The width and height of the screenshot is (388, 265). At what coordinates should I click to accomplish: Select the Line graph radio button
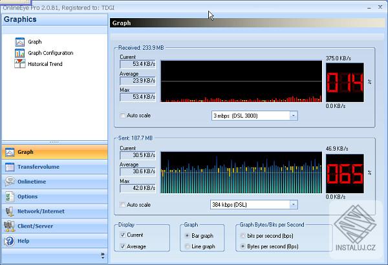[188, 246]
